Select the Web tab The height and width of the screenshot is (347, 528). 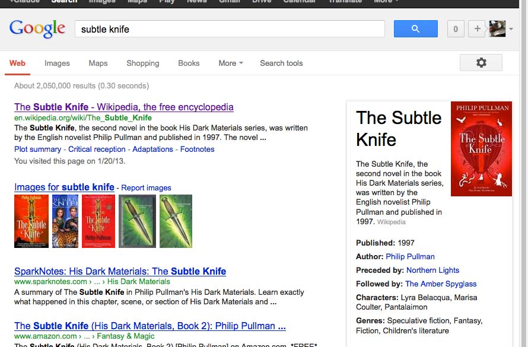tap(17, 63)
